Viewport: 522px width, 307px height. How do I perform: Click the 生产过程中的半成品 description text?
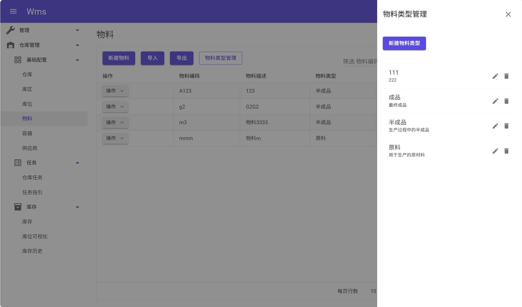click(x=409, y=130)
